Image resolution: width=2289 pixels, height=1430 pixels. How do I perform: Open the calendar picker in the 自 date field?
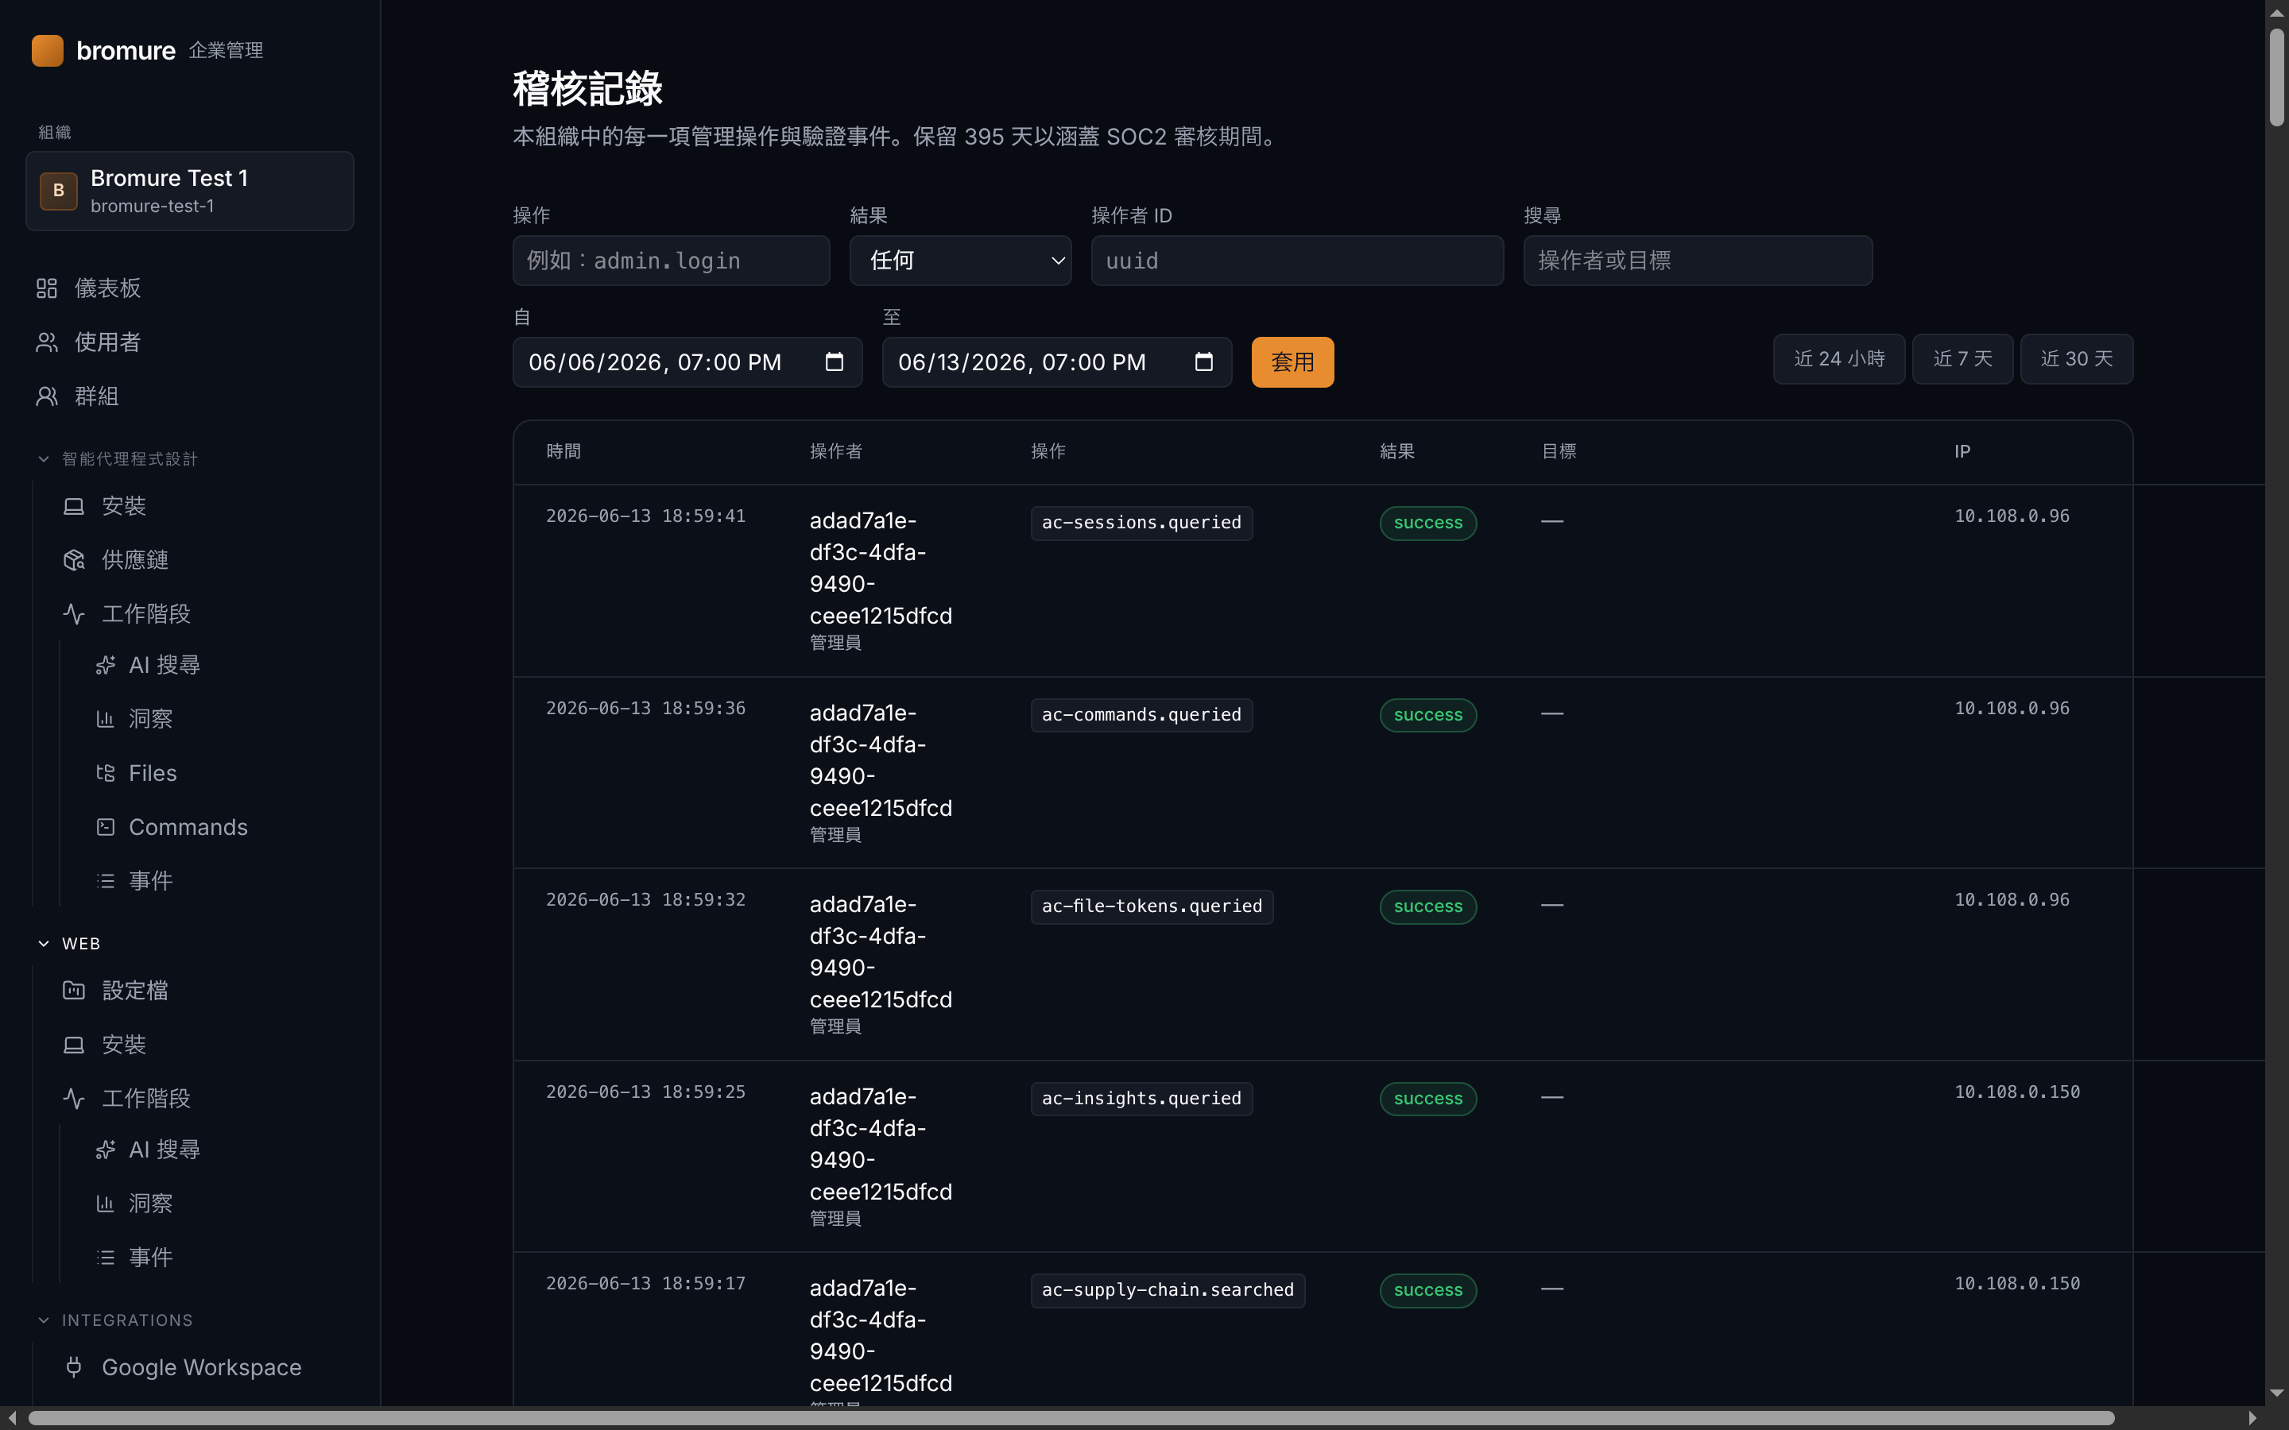[833, 362]
